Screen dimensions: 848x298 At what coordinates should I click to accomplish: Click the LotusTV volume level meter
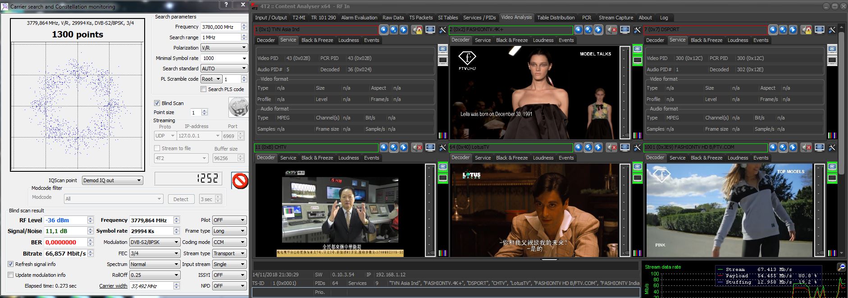(x=625, y=210)
